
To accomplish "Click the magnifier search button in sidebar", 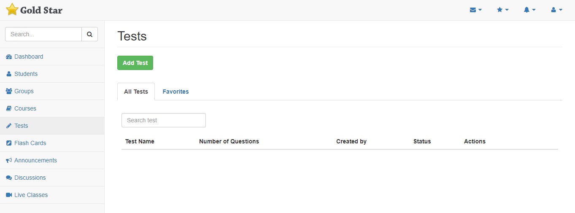I will point(89,35).
